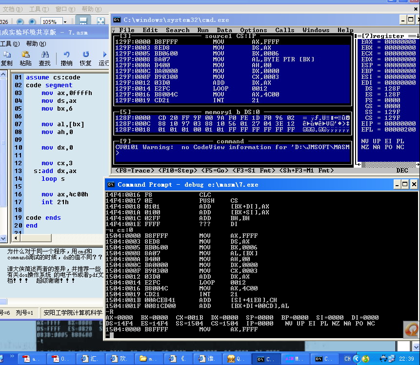The width and height of the screenshot is (420, 365).
Task: Click <F3=S1 Fmt> in the CodeView status bar
Action: point(254,171)
